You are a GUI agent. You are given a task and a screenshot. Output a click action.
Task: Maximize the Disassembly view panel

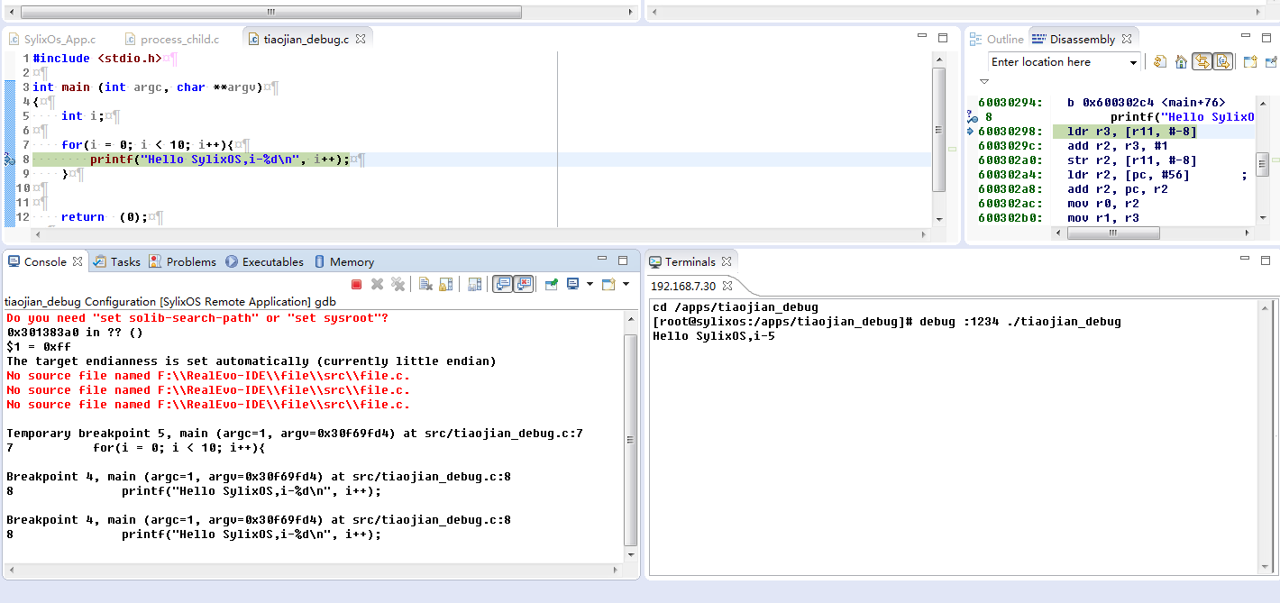coord(1267,38)
